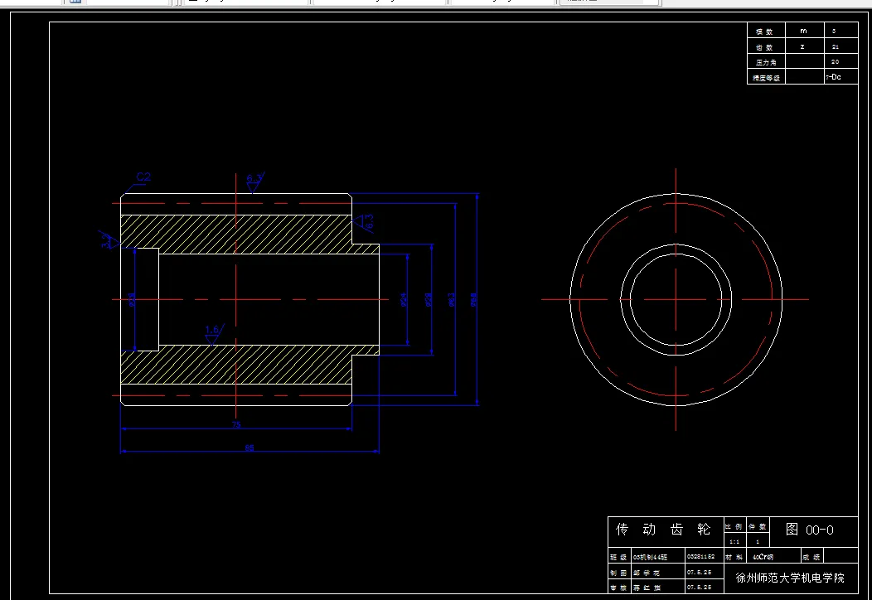This screenshot has height=600, width=872.
Task: Select the 03281152 student number
Action: click(x=700, y=556)
